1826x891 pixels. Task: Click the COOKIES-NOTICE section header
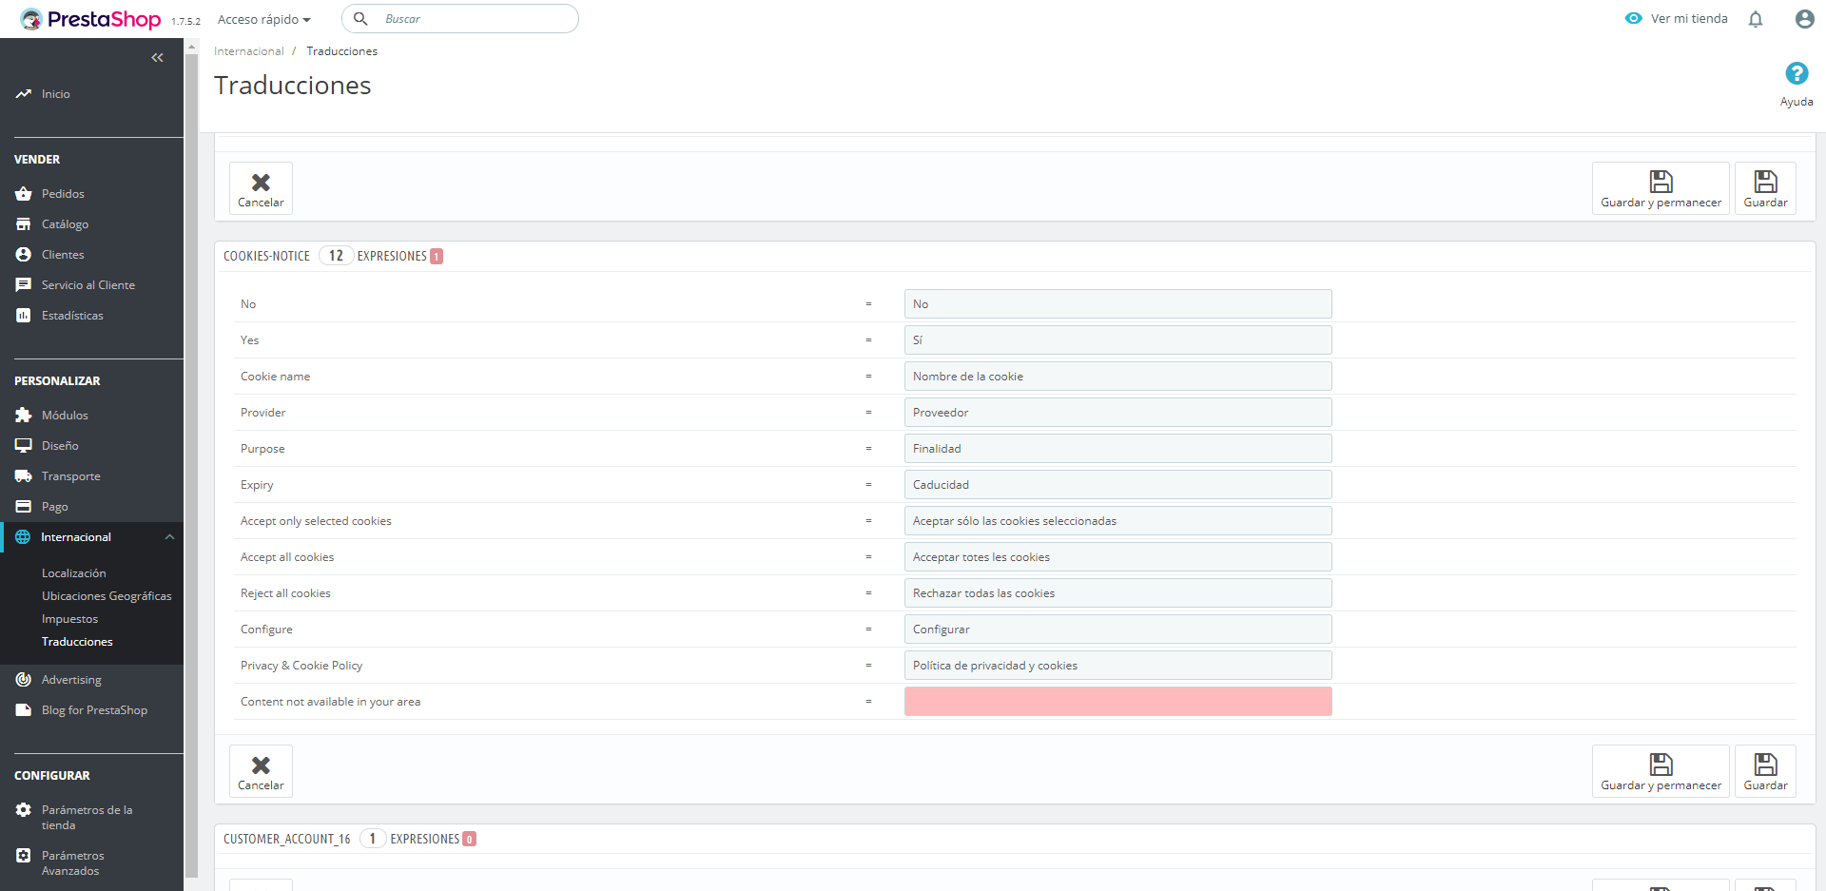pos(267,256)
